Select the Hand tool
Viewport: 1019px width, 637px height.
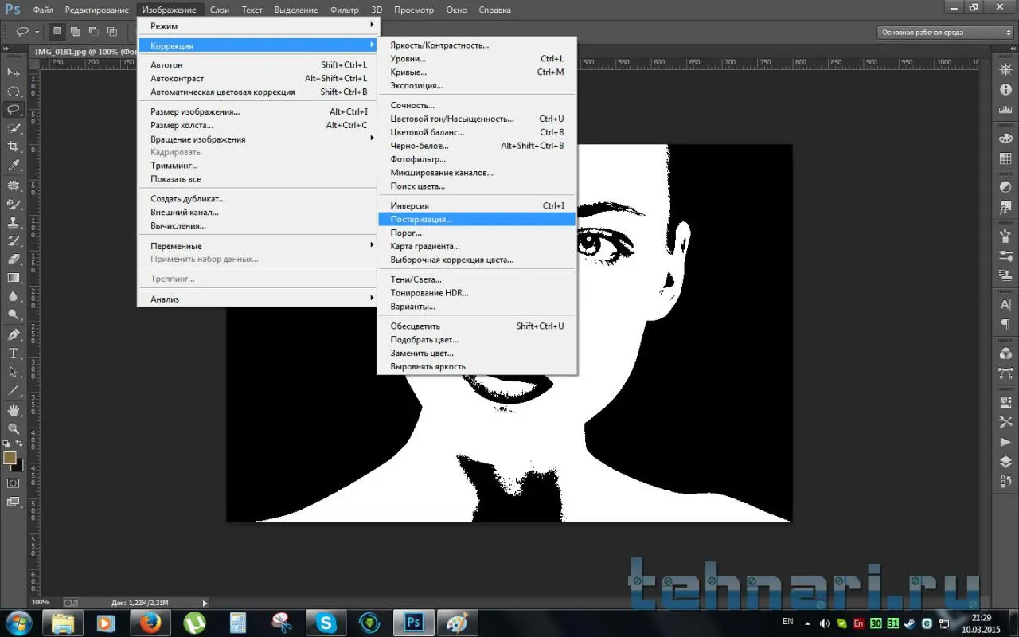pos(14,410)
